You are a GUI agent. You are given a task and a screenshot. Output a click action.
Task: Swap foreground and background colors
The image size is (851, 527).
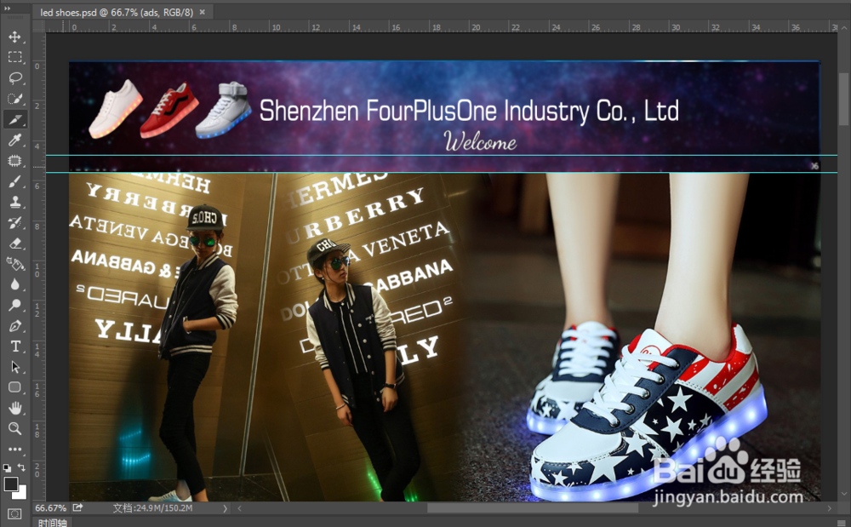coord(21,467)
